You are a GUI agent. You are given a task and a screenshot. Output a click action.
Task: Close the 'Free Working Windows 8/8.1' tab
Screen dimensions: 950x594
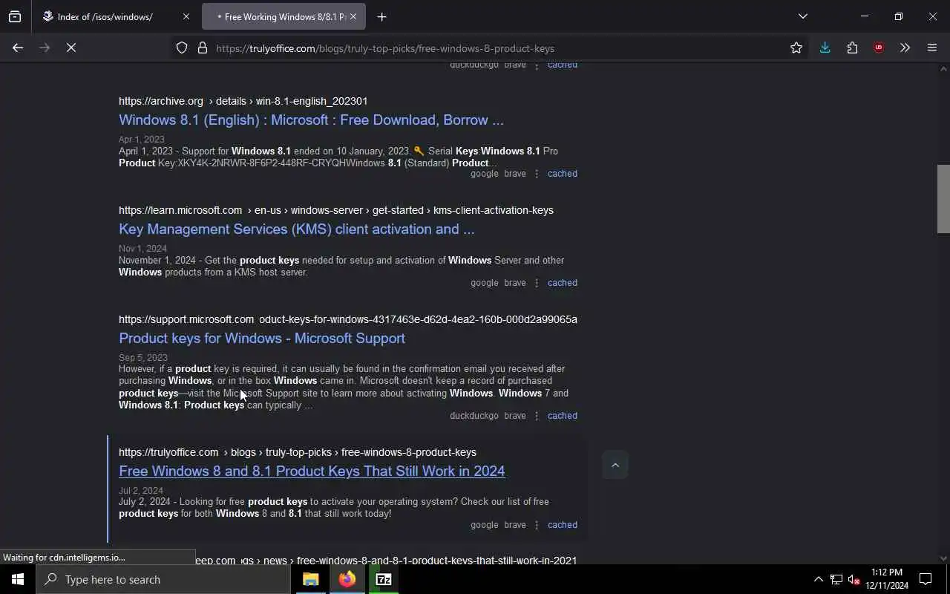(x=353, y=16)
